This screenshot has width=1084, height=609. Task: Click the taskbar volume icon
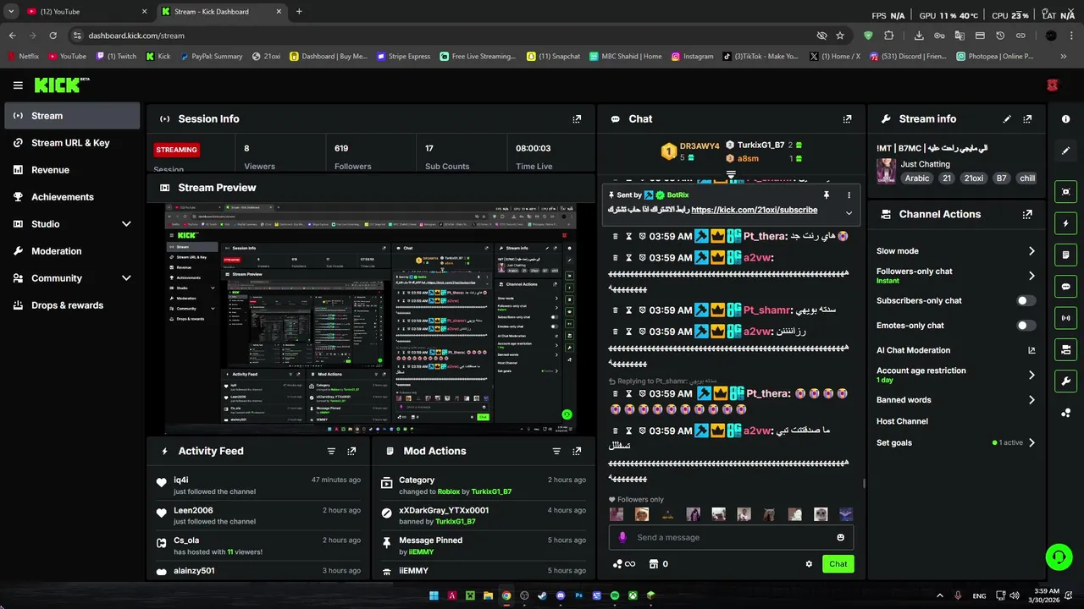coord(1015,595)
